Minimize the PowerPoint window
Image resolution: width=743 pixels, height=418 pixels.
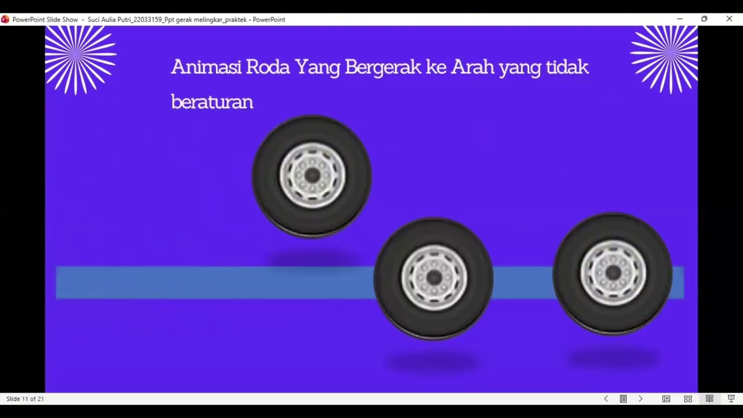tap(680, 19)
